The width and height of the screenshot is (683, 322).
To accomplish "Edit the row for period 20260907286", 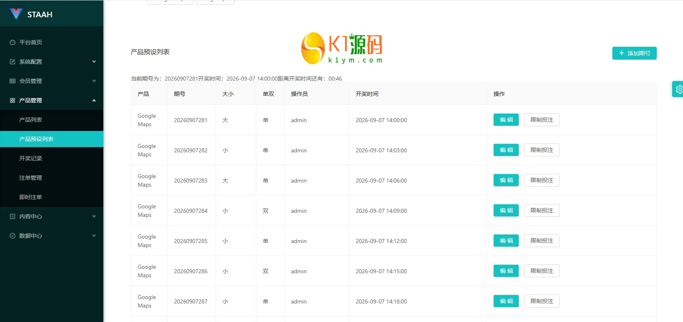I will coord(506,271).
